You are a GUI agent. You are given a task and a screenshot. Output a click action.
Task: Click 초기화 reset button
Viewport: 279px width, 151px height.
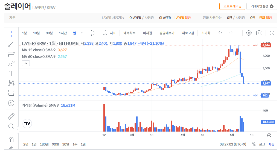[x=206, y=33]
